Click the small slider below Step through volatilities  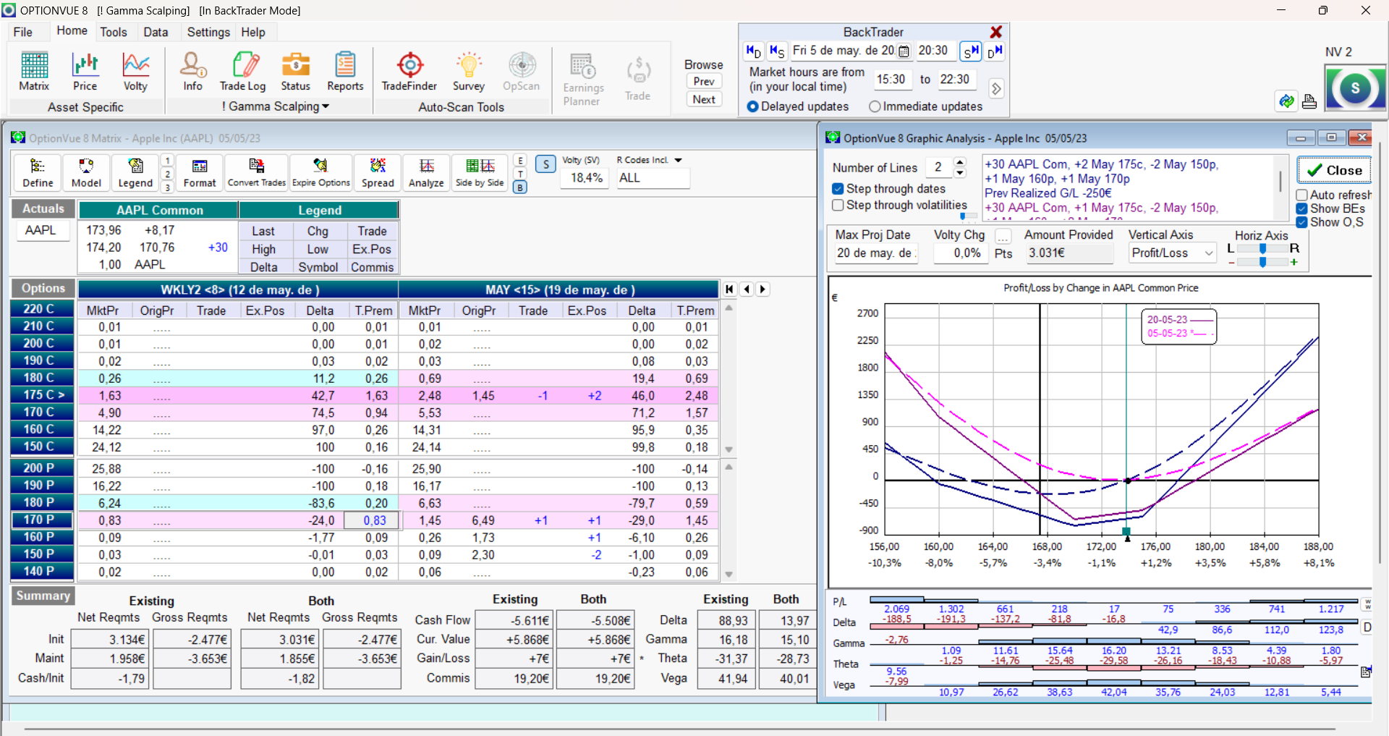[968, 216]
